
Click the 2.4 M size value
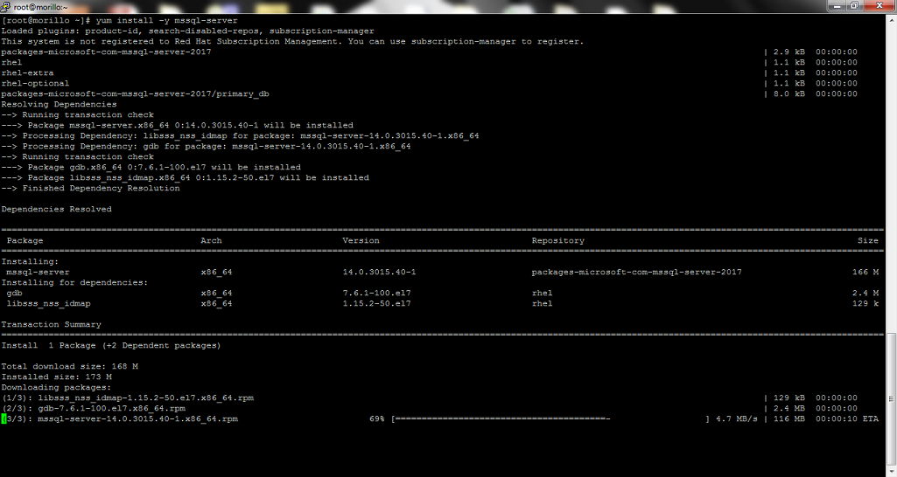[865, 293]
